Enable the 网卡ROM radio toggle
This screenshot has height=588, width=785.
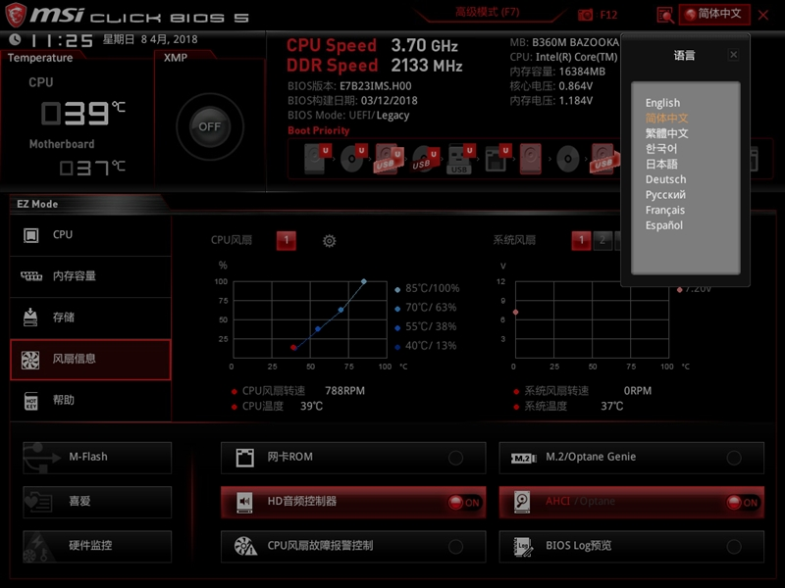click(x=455, y=458)
